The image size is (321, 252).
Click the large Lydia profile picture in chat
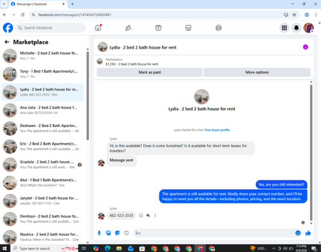tap(202, 97)
